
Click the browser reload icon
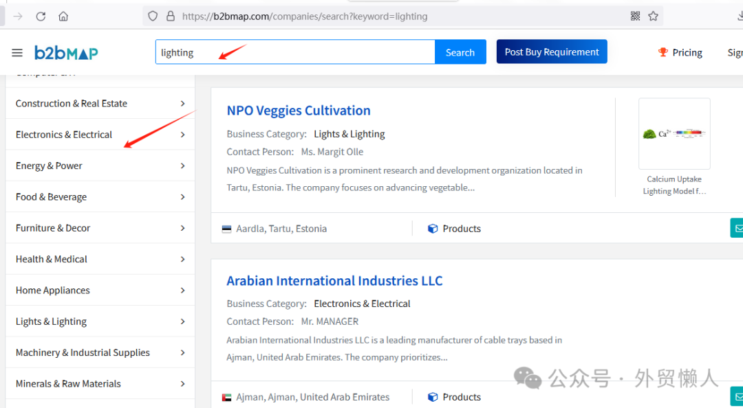(x=41, y=16)
